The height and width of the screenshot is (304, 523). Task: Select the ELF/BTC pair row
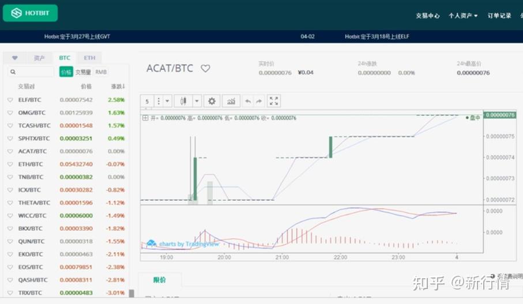66,100
